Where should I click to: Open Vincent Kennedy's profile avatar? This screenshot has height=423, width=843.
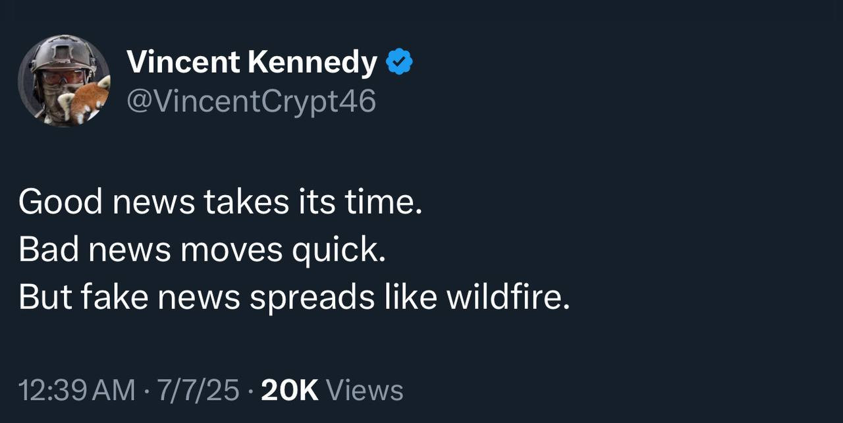[64, 80]
